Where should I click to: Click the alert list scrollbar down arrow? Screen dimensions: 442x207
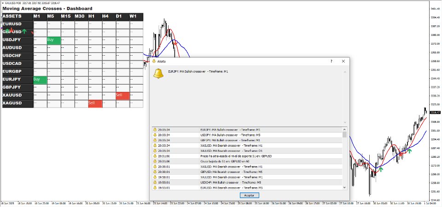pyautogui.click(x=344, y=188)
